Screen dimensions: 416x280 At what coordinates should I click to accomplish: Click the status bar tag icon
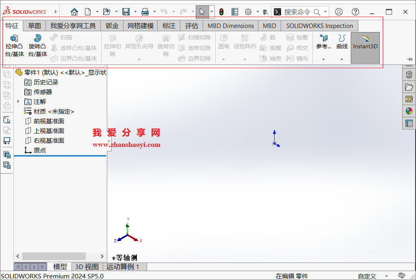(402, 276)
